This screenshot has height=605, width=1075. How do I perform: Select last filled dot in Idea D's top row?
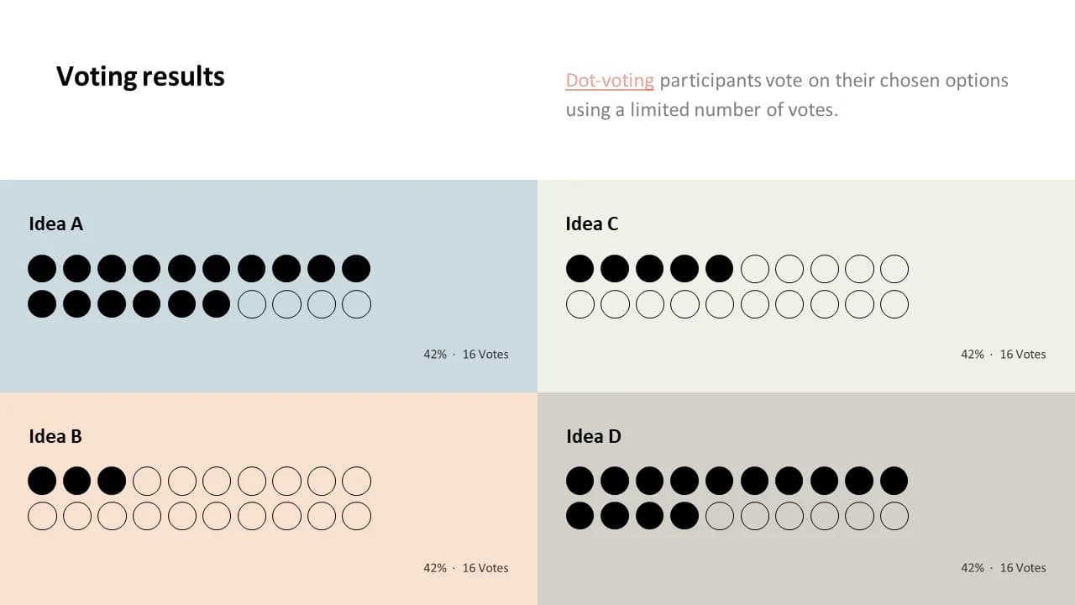point(894,481)
